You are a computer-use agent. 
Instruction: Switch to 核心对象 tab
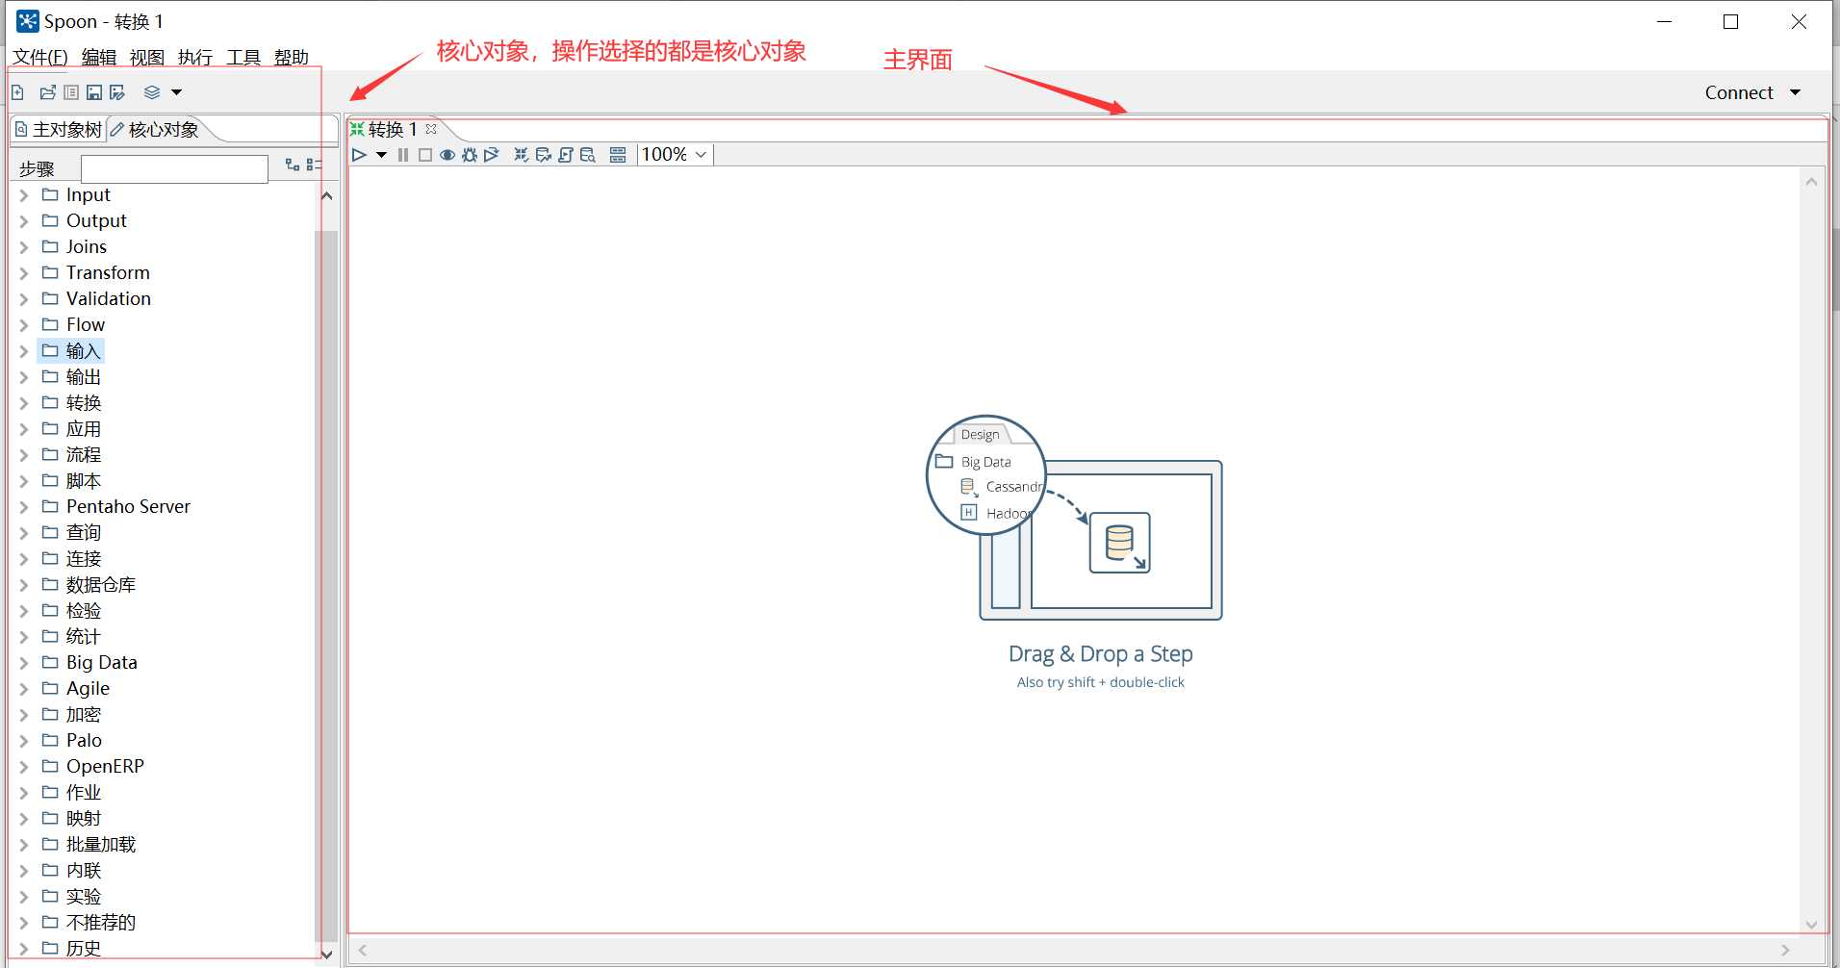coord(154,130)
